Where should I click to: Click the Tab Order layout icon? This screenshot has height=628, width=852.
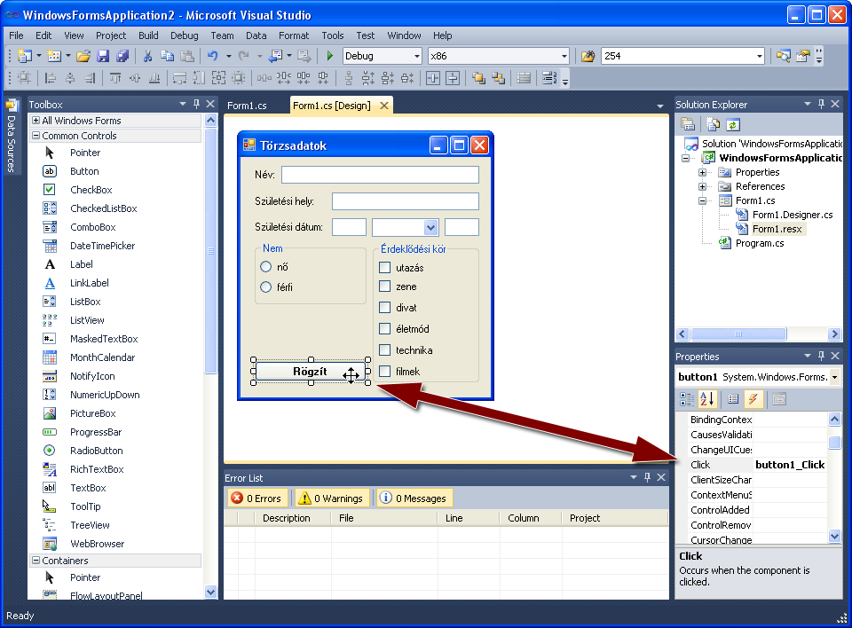549,78
